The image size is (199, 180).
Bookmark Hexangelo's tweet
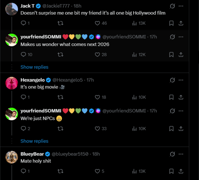tap(172, 97)
